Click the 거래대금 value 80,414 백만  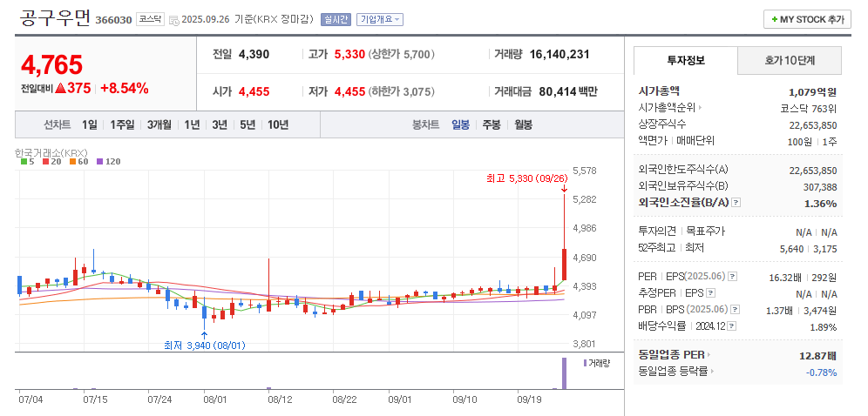568,91
